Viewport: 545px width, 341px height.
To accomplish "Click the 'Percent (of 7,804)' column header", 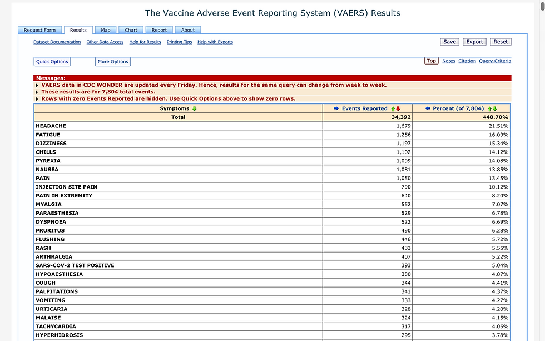I will pyautogui.click(x=458, y=108).
